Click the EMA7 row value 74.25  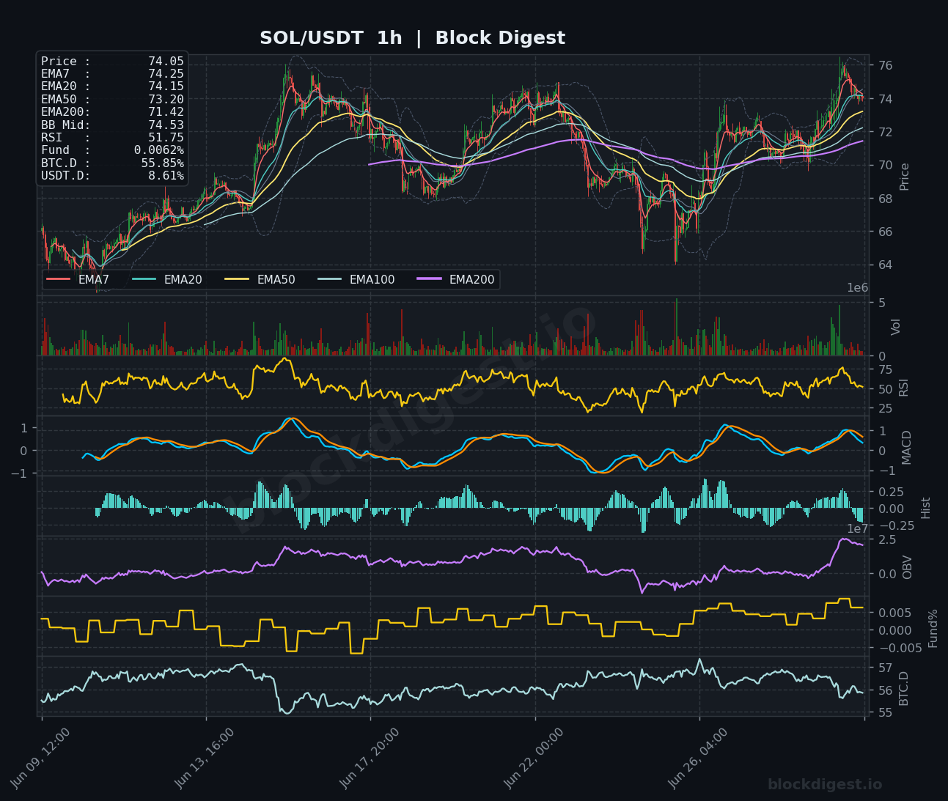click(x=166, y=74)
